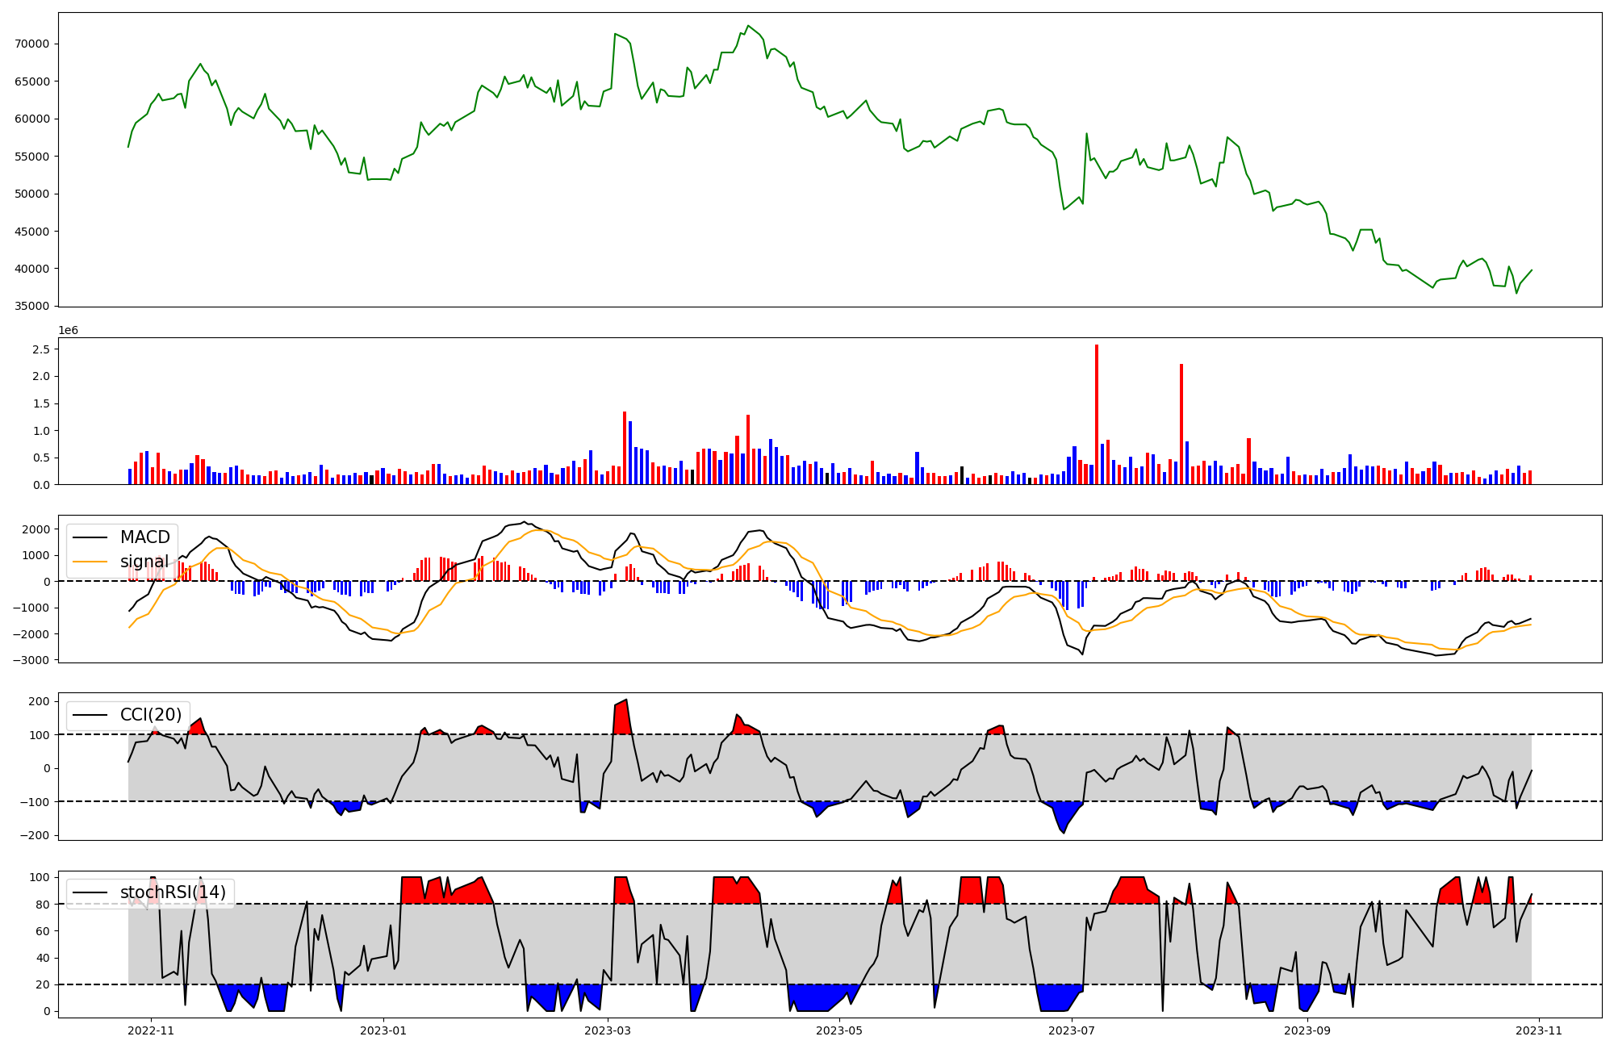
Task: Click the 2023-11 x-axis date label
Action: tap(1539, 1030)
